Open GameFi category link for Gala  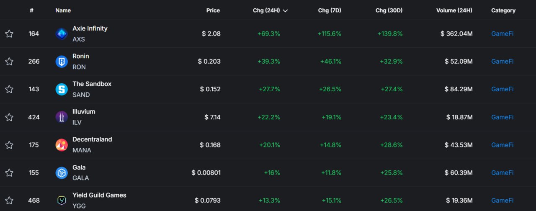point(502,172)
